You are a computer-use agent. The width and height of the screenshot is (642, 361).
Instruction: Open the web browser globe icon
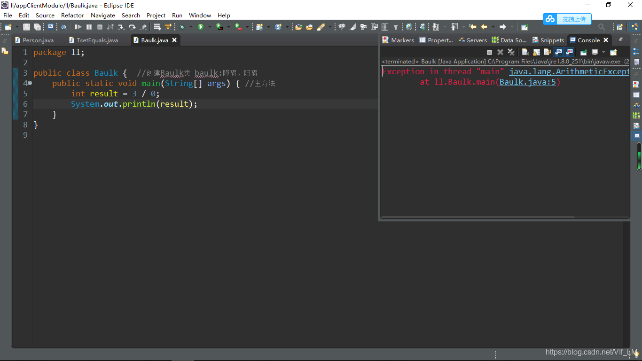[x=409, y=27]
